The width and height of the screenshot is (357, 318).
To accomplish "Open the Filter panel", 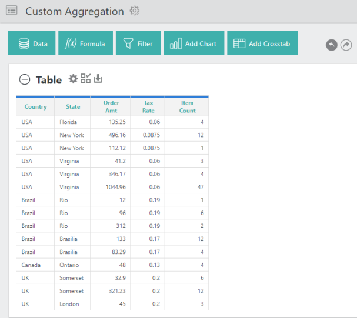I will pyautogui.click(x=138, y=43).
